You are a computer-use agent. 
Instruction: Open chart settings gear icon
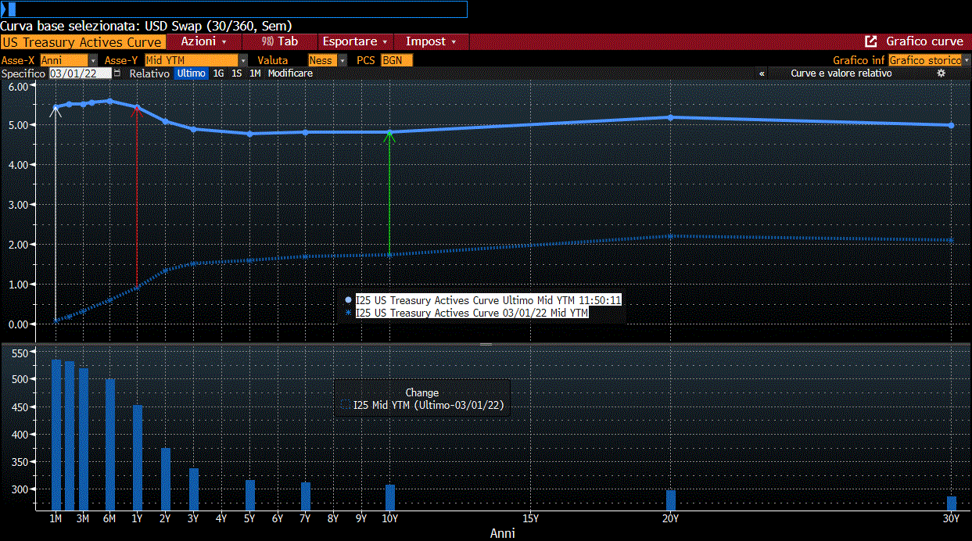942,73
